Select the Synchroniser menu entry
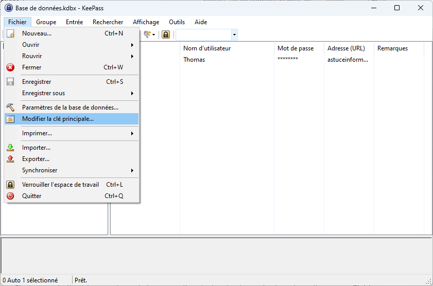The image size is (433, 286). tap(72, 170)
